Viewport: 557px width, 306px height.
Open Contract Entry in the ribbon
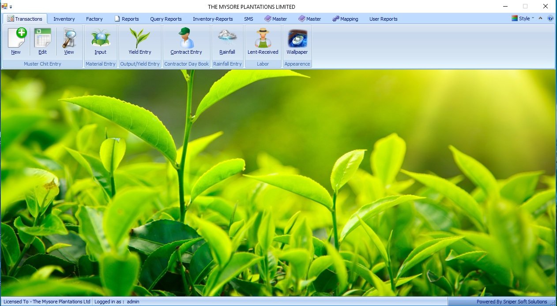(186, 41)
